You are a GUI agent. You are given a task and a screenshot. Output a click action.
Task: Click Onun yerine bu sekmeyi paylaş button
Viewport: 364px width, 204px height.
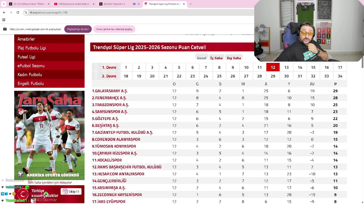[114, 29]
